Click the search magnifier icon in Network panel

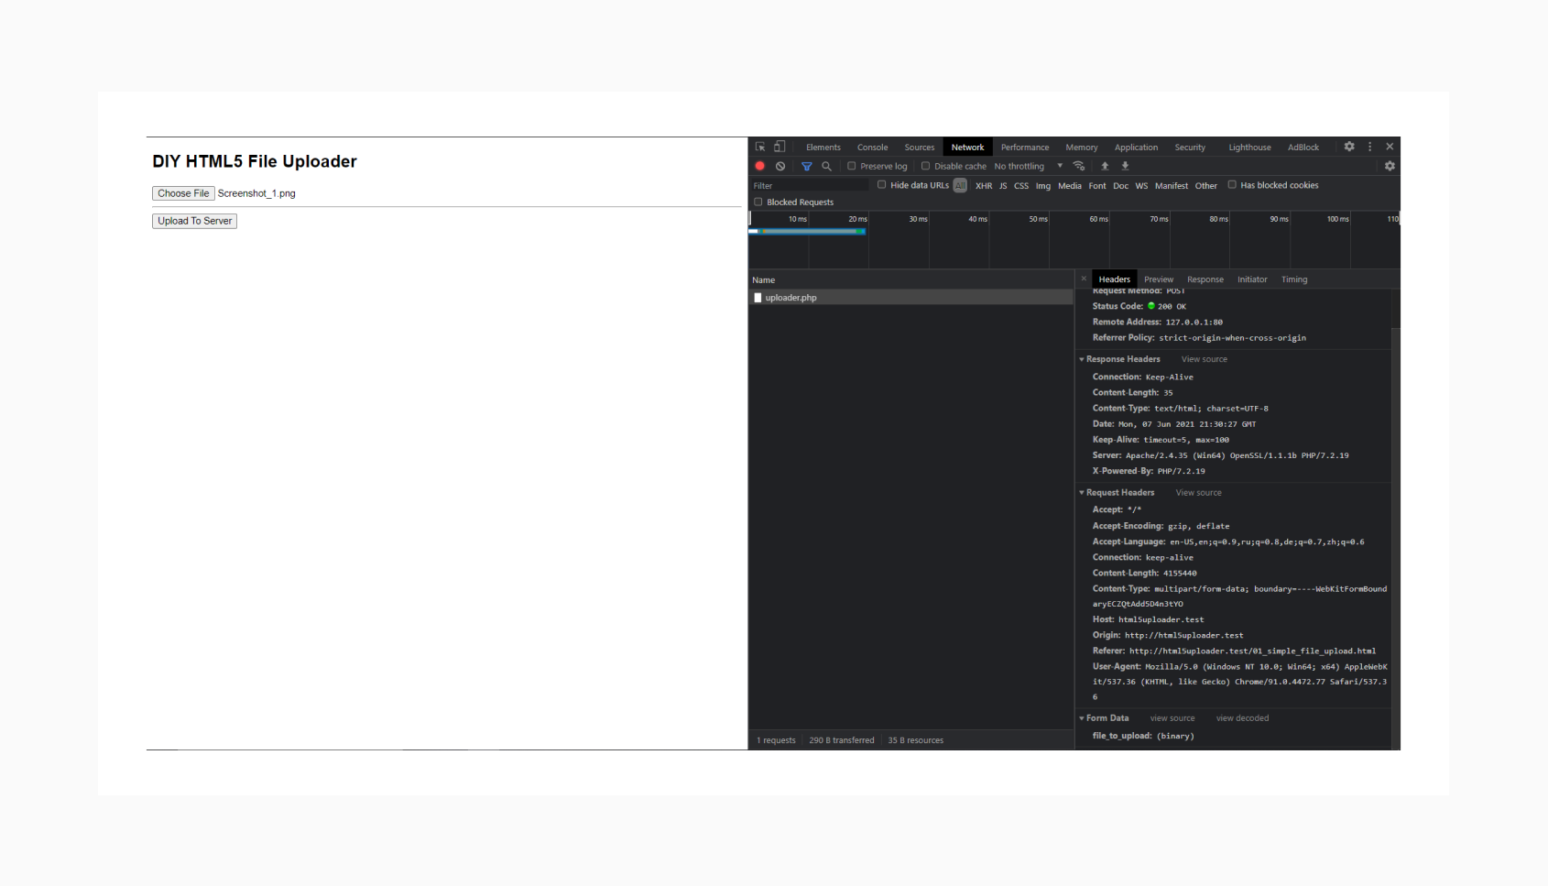click(826, 166)
